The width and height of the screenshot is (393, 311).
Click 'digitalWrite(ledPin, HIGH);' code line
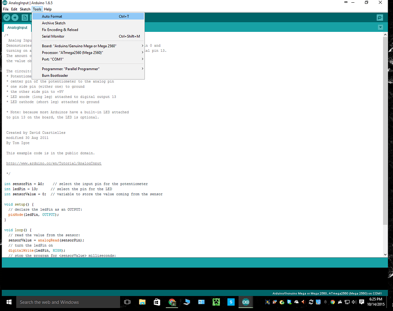tap(36, 250)
